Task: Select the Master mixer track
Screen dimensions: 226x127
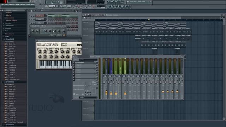Action: click(x=106, y=66)
